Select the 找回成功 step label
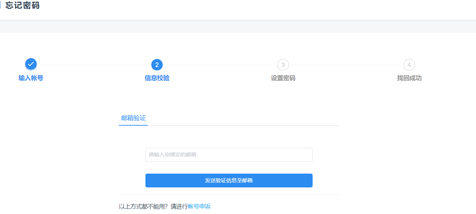 [x=409, y=78]
